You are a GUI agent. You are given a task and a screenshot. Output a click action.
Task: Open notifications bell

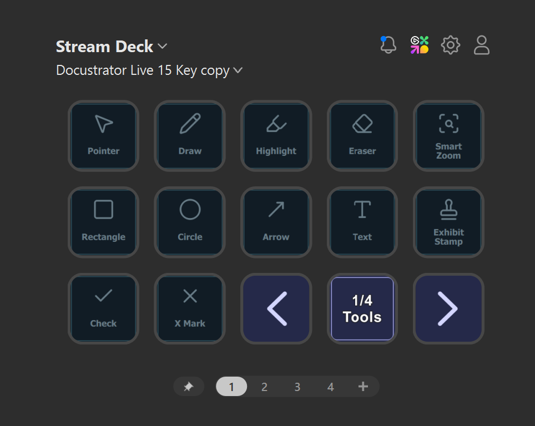[x=388, y=45]
